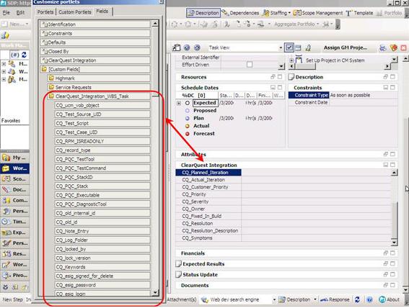Open the Portfolio view
This screenshot has height=308, width=409.
[x=390, y=13]
